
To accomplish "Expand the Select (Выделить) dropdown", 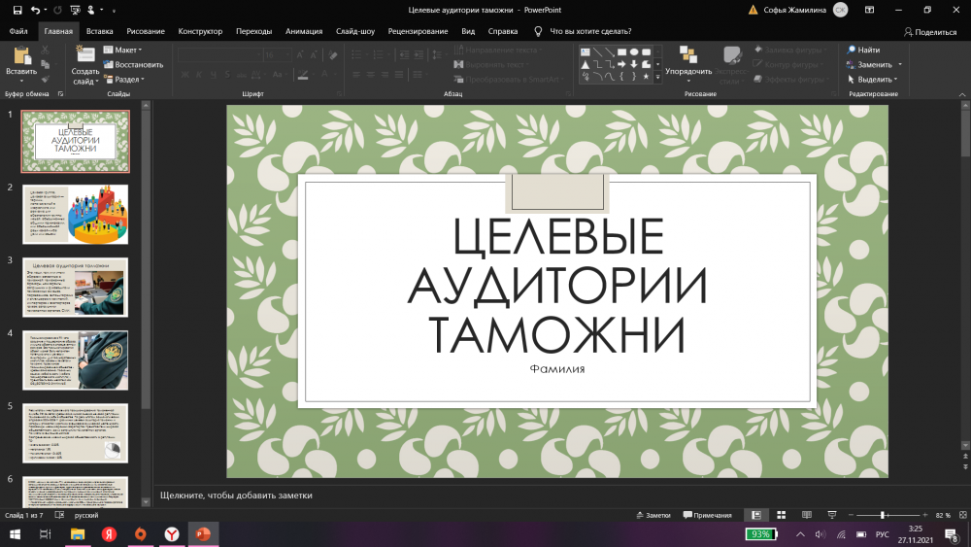I will tap(873, 80).
